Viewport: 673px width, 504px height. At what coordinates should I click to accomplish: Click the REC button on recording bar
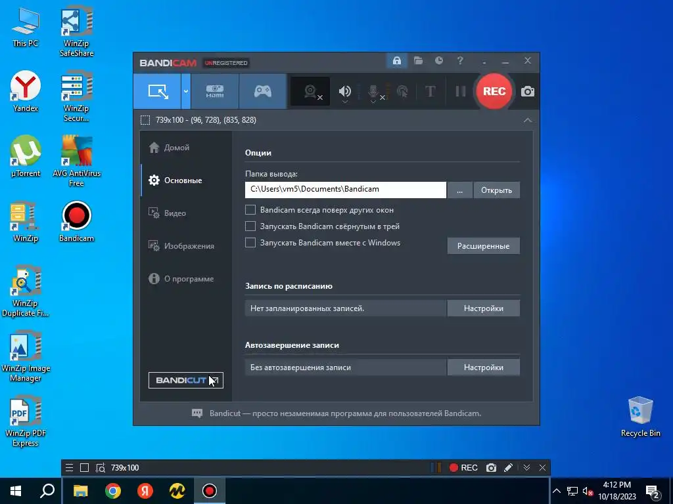[x=463, y=467]
